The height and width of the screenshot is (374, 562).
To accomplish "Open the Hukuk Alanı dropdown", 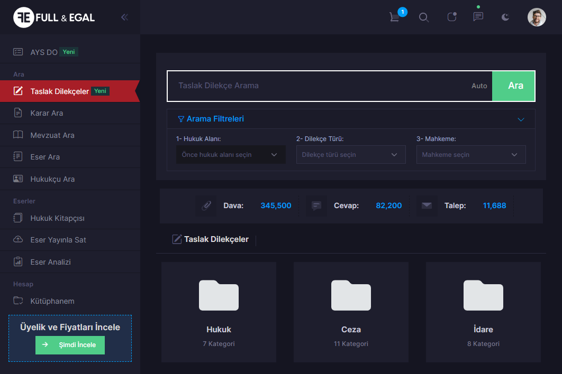I will 230,155.
